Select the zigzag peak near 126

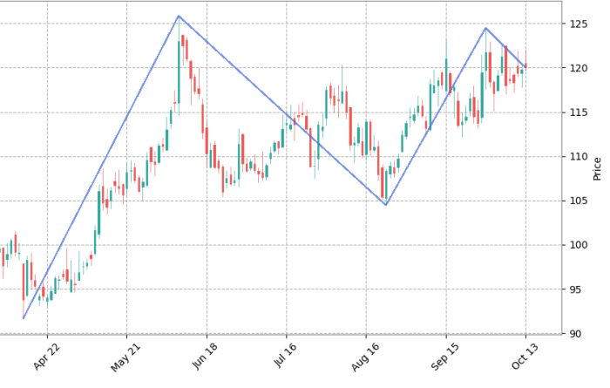coord(179,16)
